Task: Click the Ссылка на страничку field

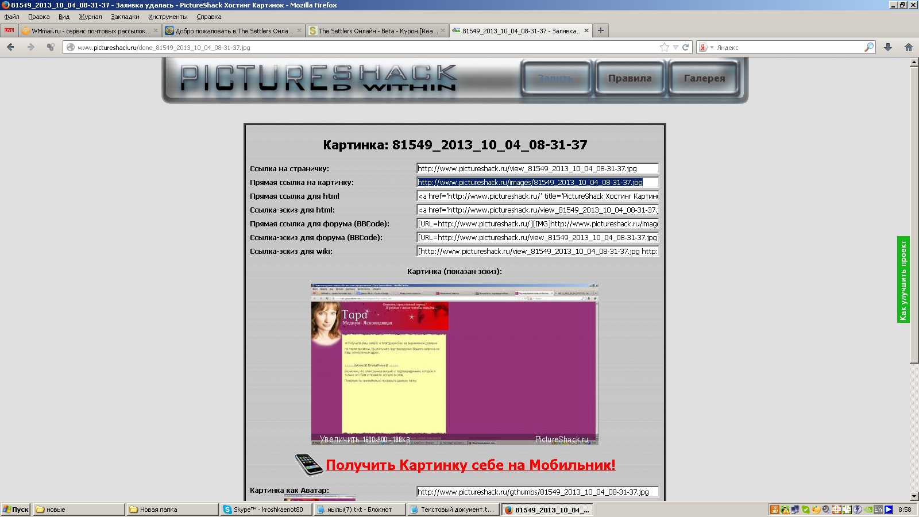Action: pyautogui.click(x=538, y=168)
